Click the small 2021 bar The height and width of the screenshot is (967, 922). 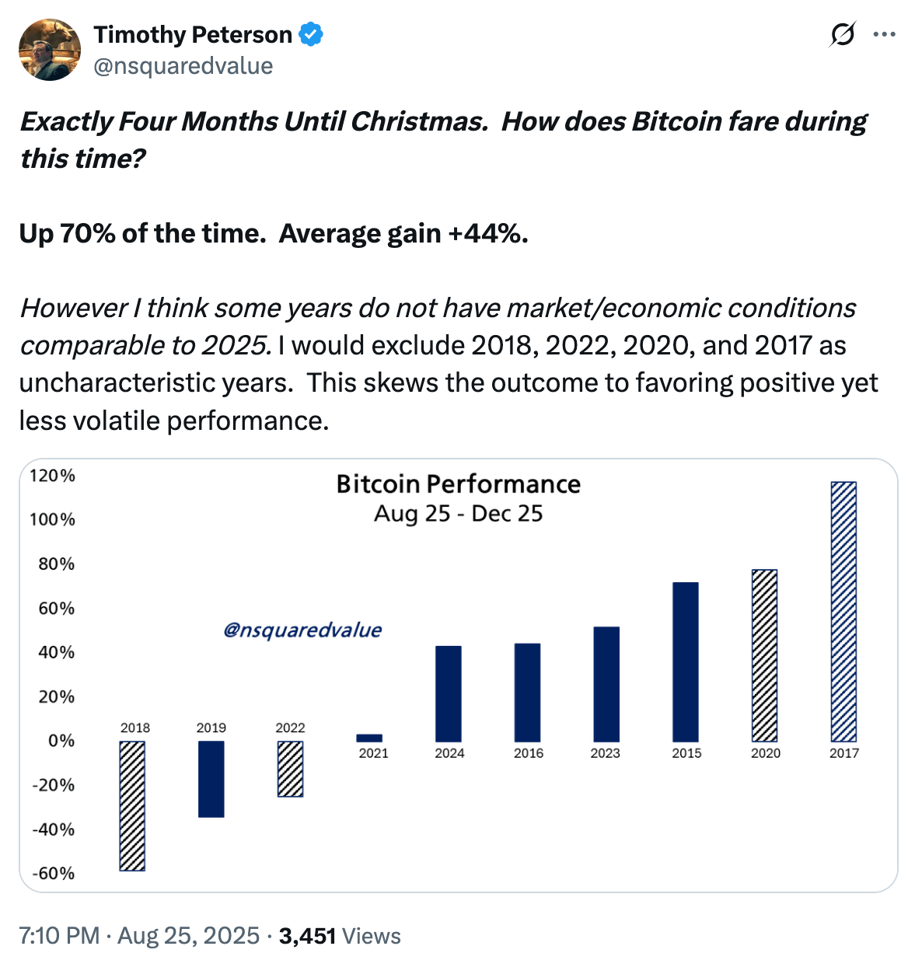tap(369, 738)
